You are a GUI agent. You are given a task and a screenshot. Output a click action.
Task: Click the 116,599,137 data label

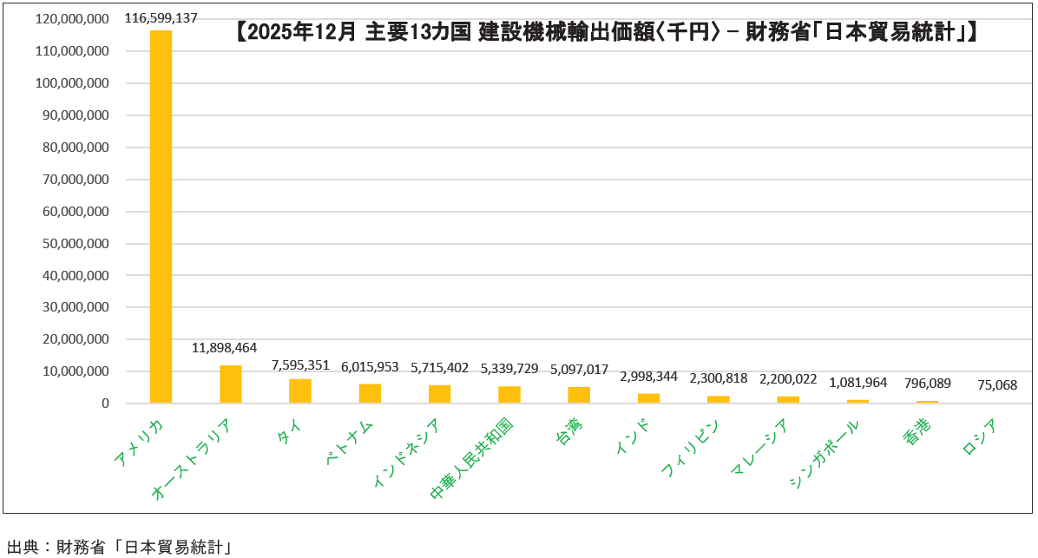tap(161, 17)
